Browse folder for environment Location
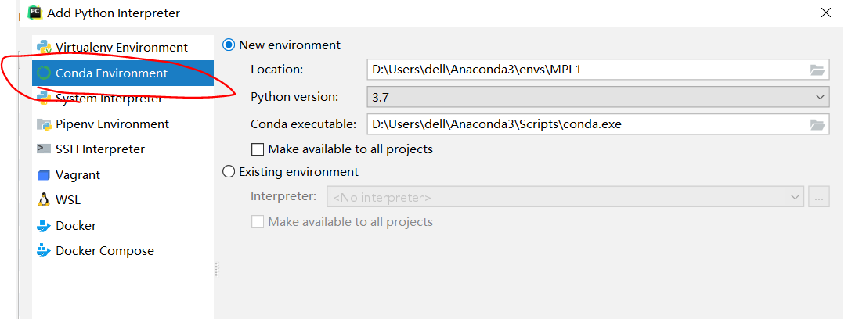Screen dimensions: 859x319 point(817,70)
